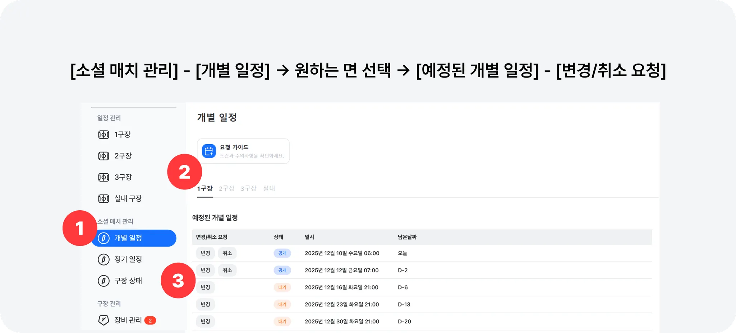736x333 pixels.
Task: Click the 장비 관리 tag icon
Action: [103, 320]
